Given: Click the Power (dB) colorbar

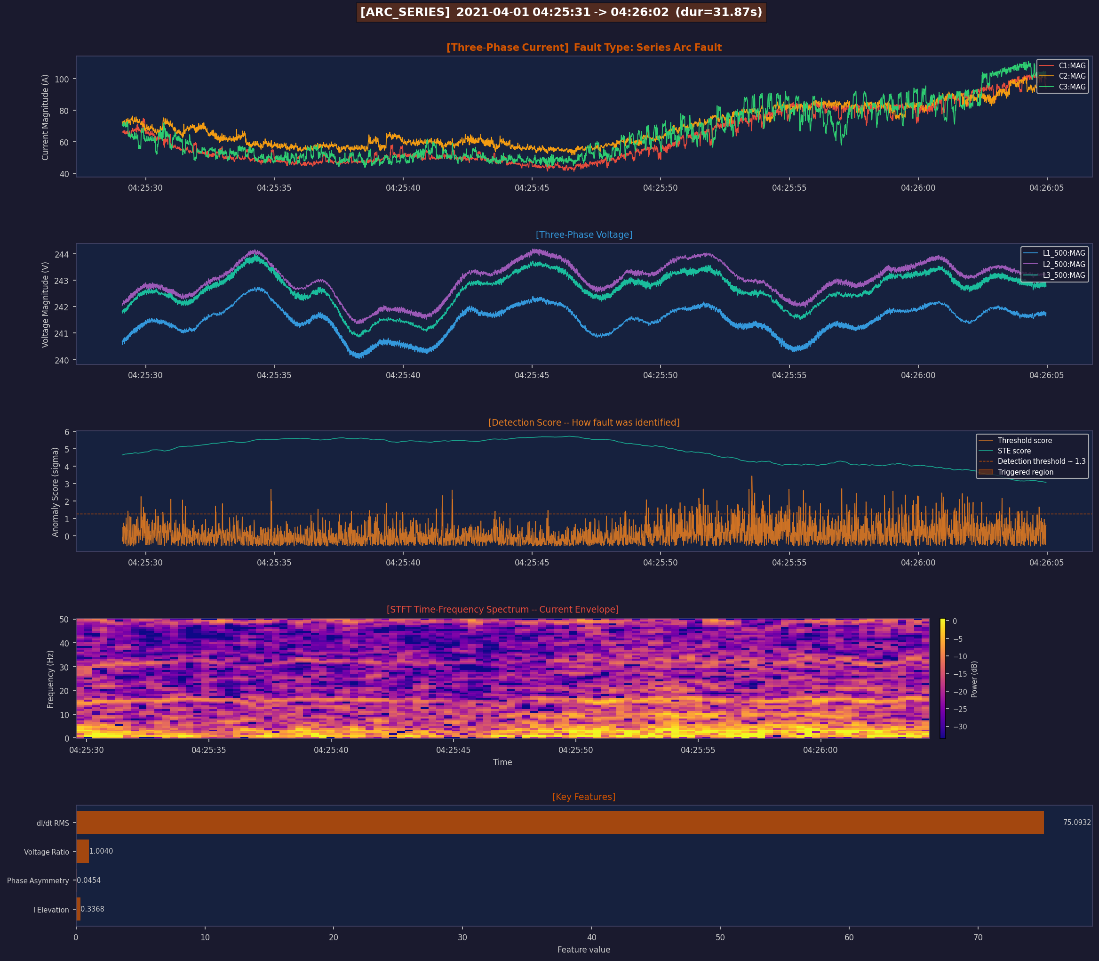Looking at the screenshot, I should click(x=942, y=678).
